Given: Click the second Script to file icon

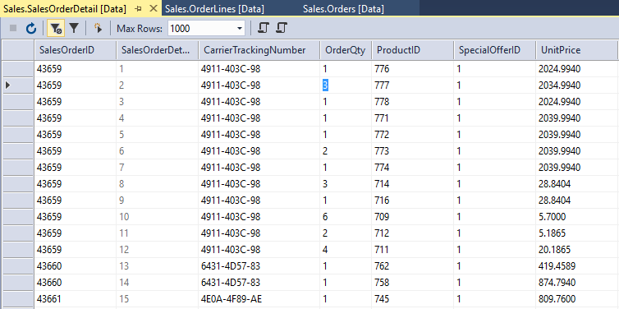Looking at the screenshot, I should pyautogui.click(x=282, y=28).
